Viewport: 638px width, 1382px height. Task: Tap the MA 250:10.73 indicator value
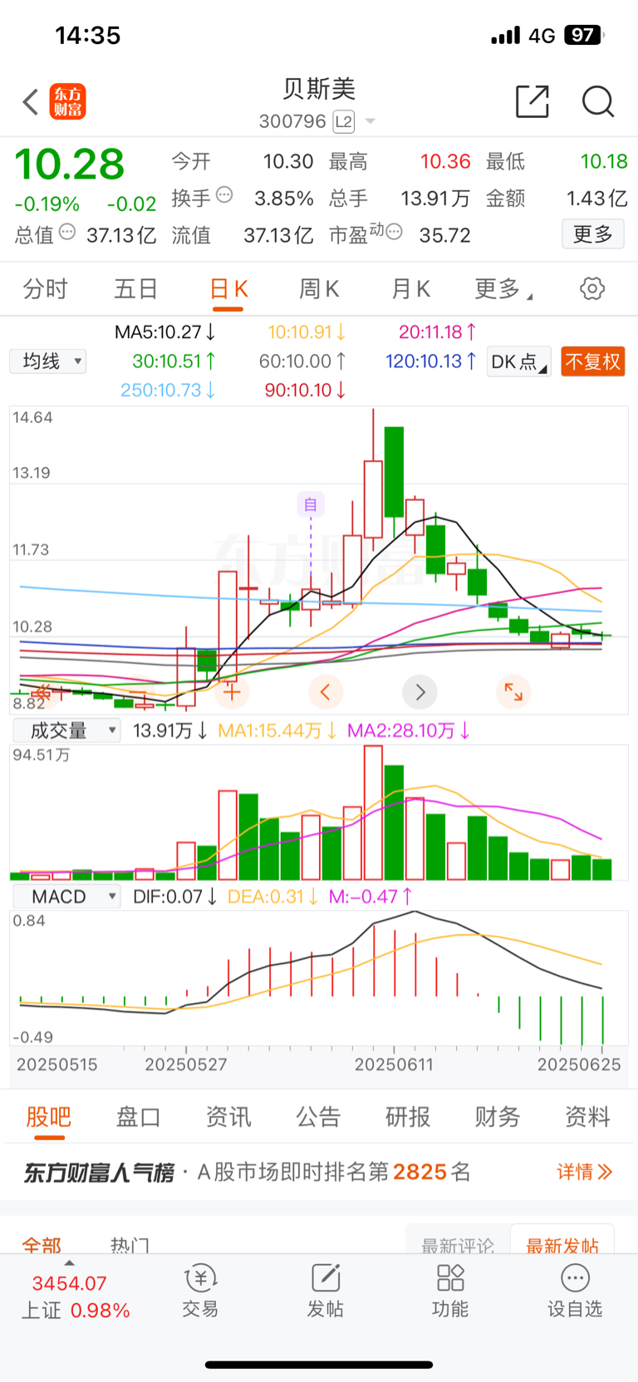click(168, 390)
